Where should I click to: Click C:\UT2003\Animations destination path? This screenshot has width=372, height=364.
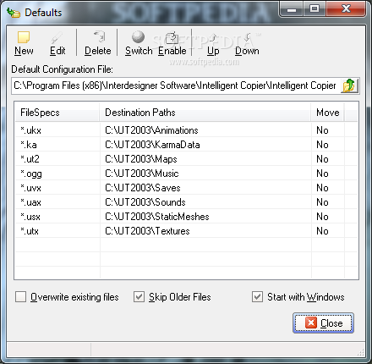point(151,130)
